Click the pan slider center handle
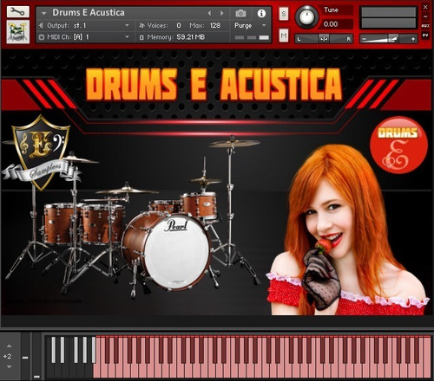 pyautogui.click(x=324, y=39)
